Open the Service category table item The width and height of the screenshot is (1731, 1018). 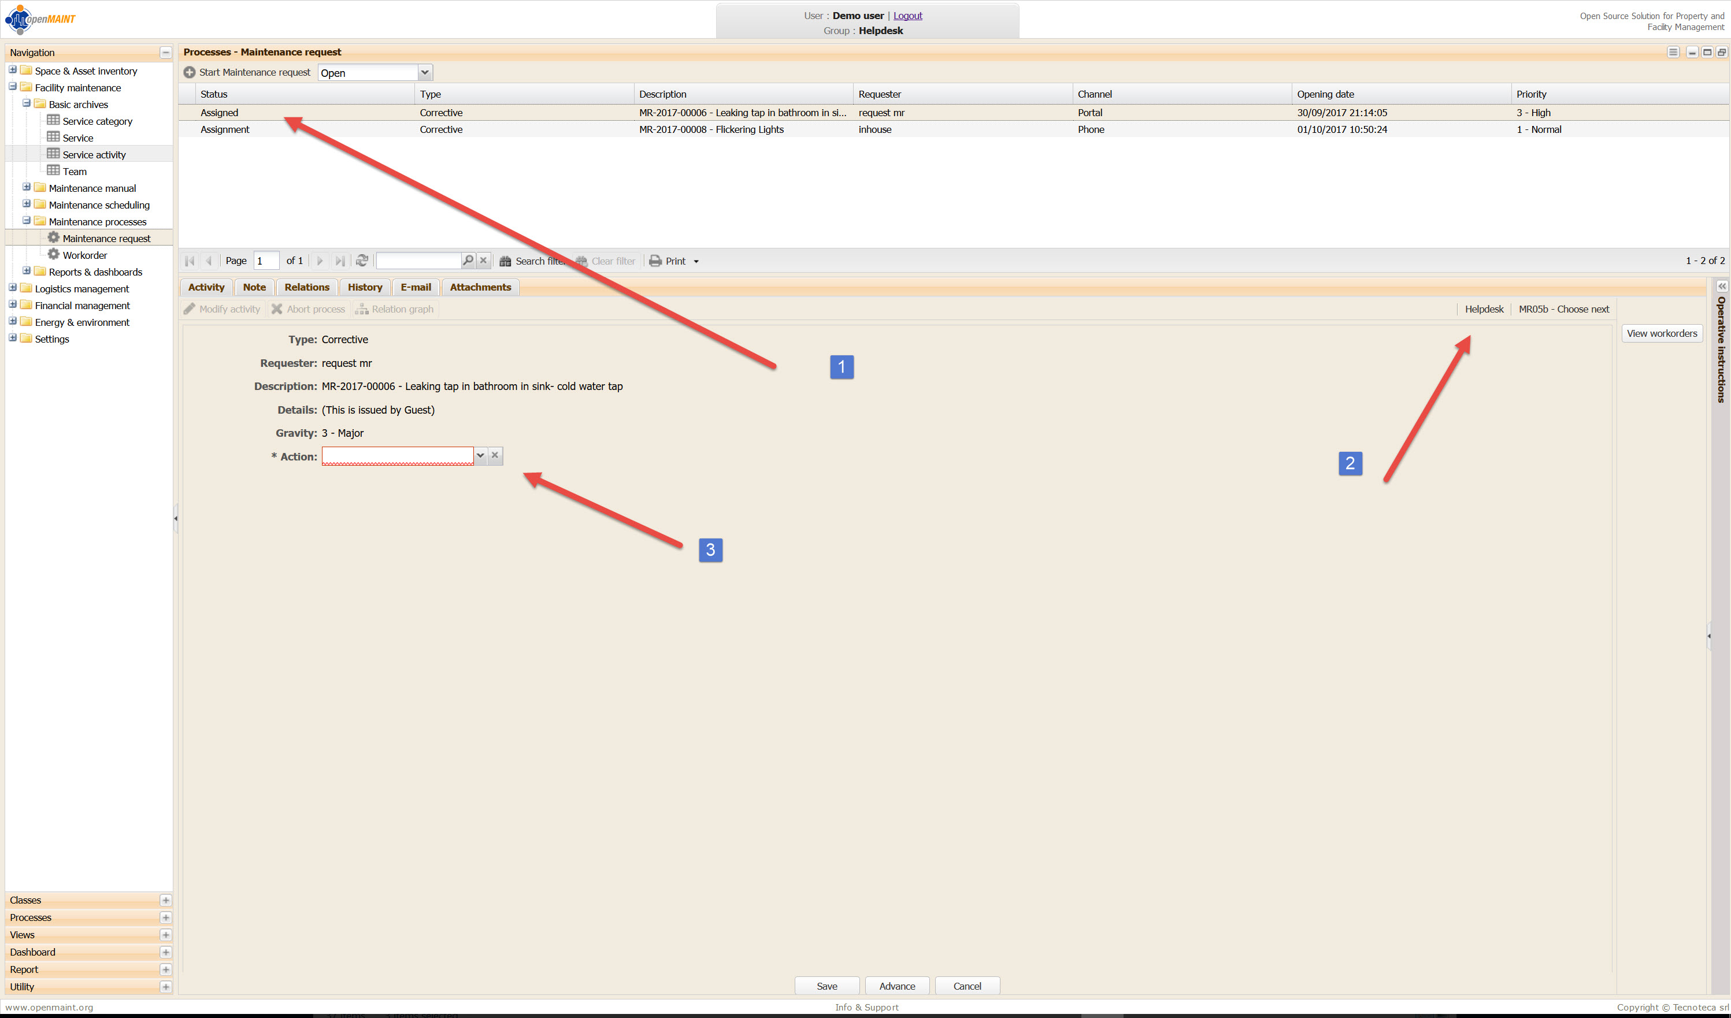pyautogui.click(x=97, y=121)
